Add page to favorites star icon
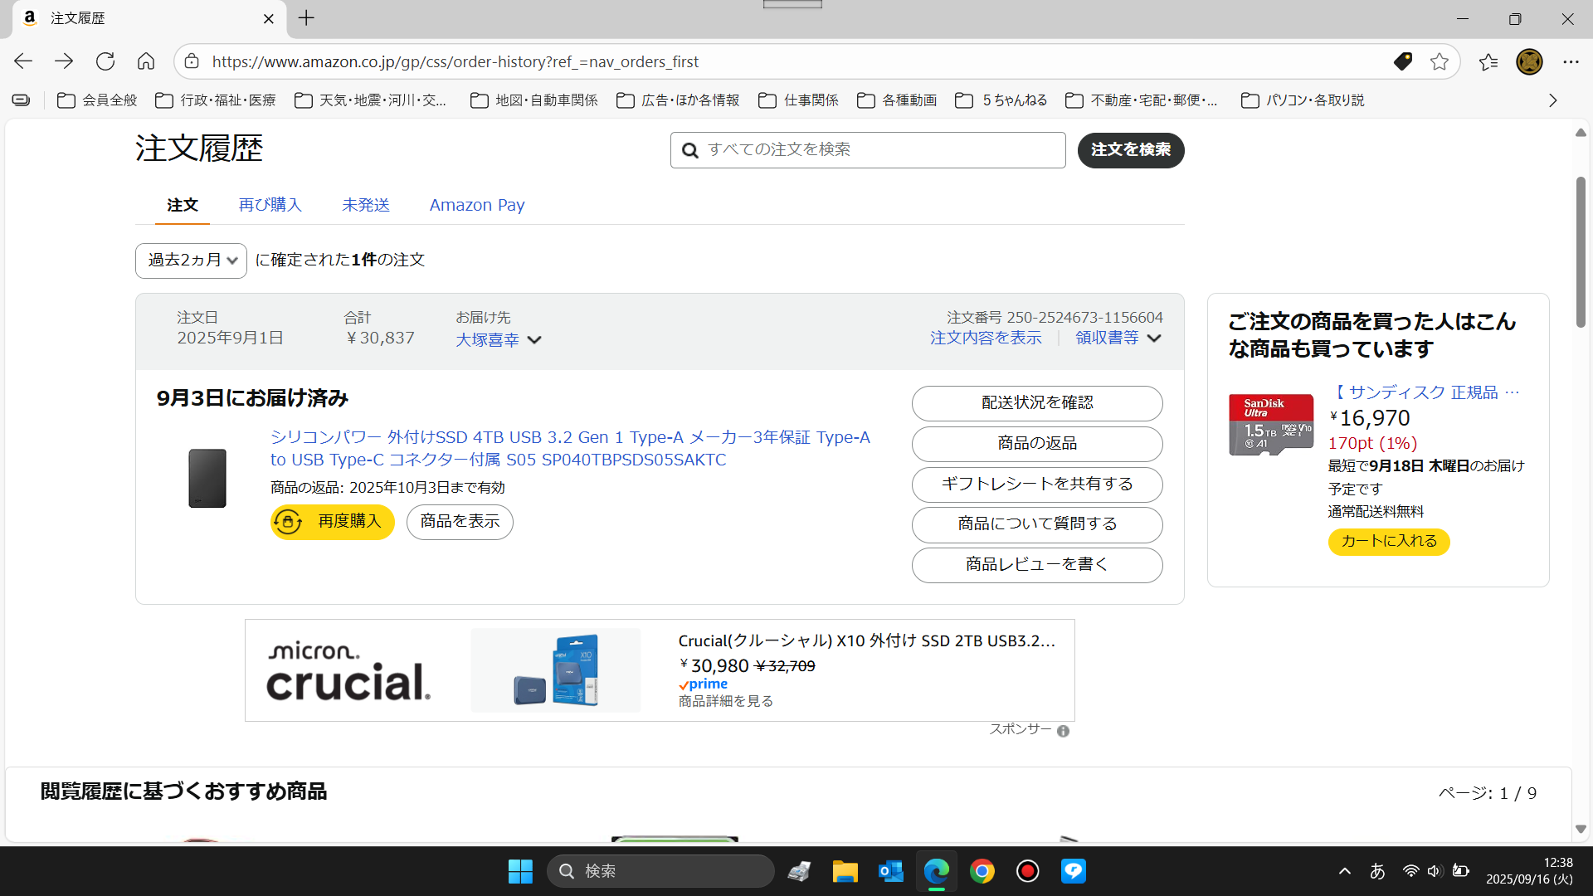This screenshot has height=896, width=1593. pyautogui.click(x=1440, y=61)
